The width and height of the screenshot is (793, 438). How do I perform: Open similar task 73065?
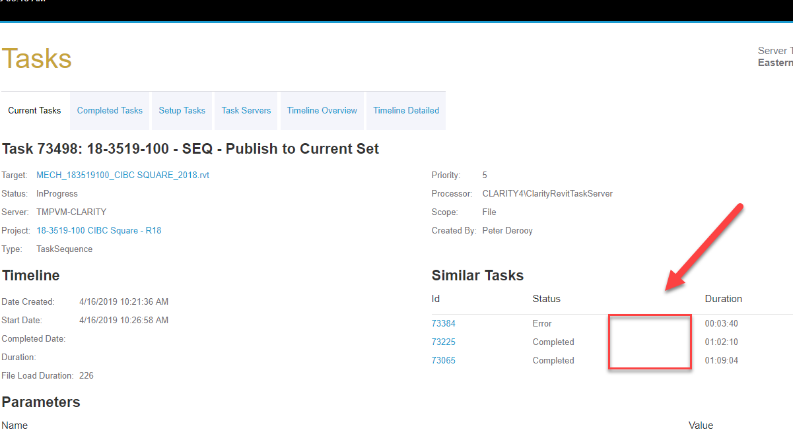pos(443,360)
